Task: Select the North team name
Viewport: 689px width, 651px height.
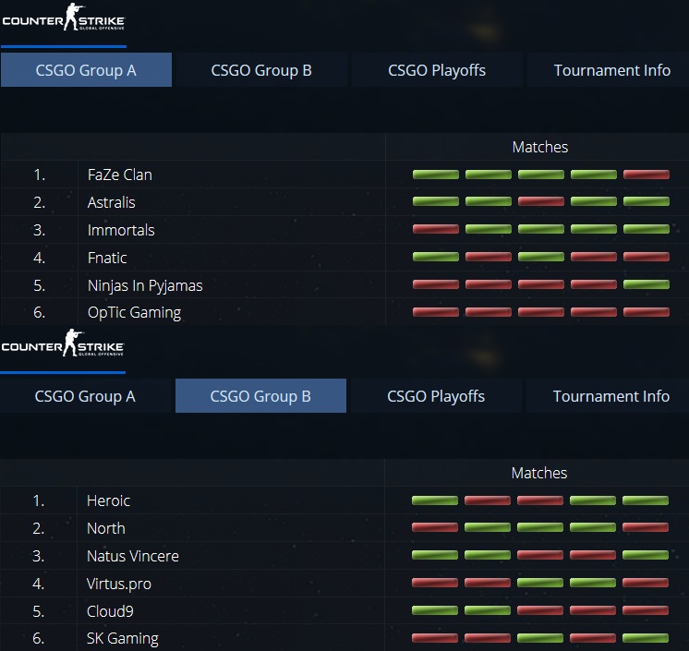Action: pos(106,528)
